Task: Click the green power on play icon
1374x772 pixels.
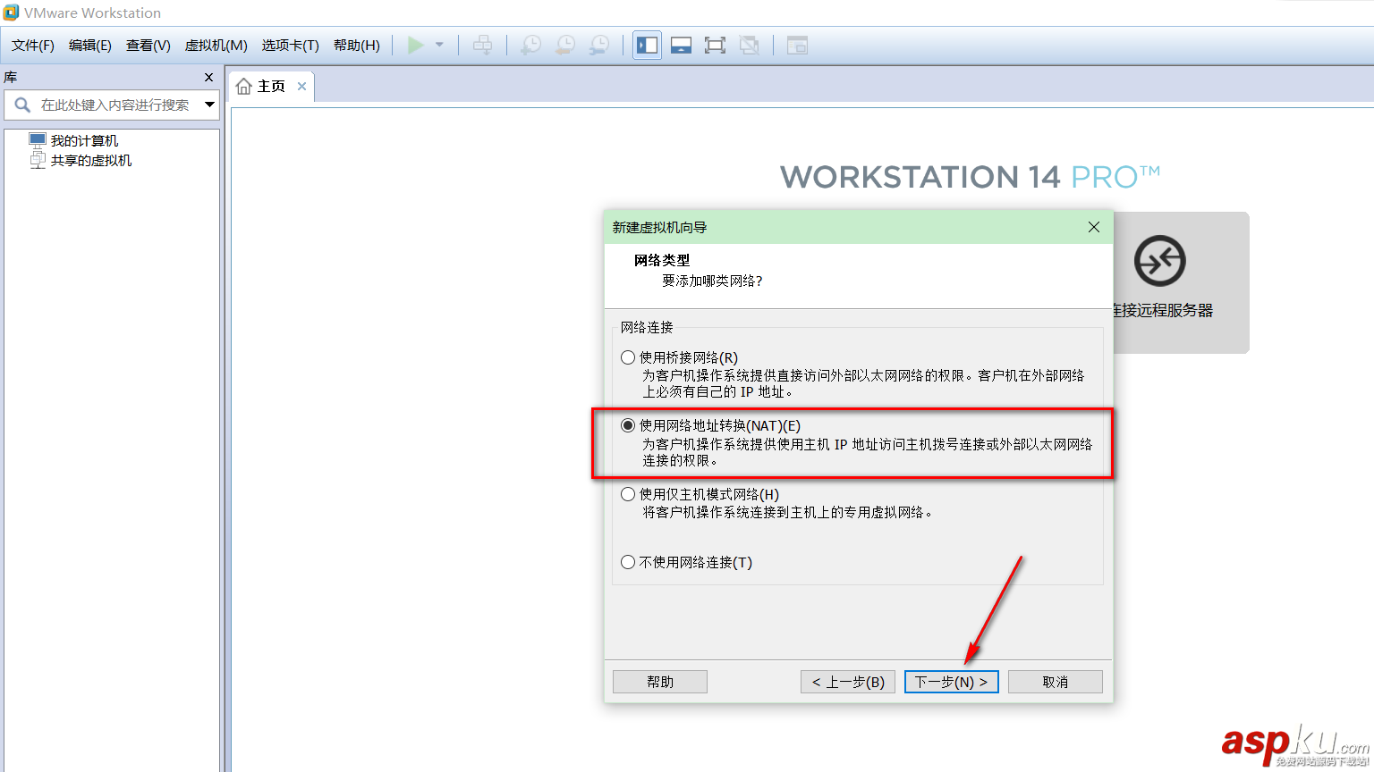Action: pyautogui.click(x=416, y=46)
